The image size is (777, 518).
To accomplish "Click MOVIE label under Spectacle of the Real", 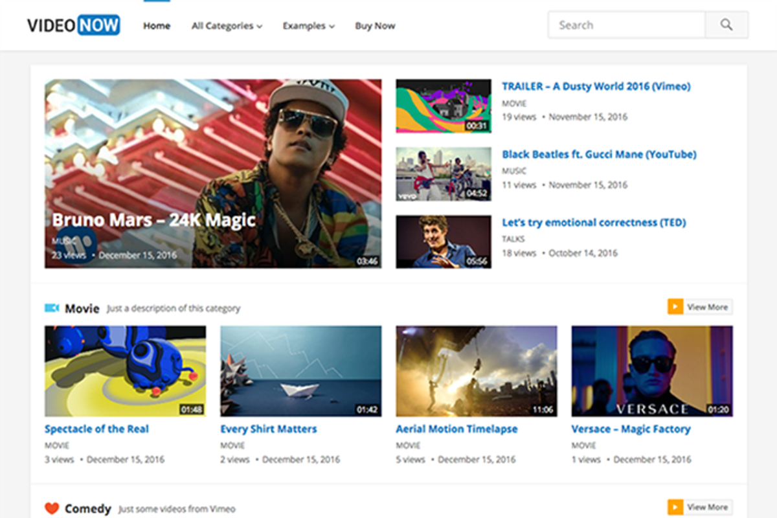I will point(57,445).
